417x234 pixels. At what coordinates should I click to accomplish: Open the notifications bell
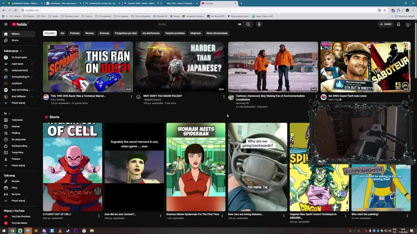[398, 24]
